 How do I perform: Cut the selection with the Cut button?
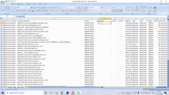point(7,7)
